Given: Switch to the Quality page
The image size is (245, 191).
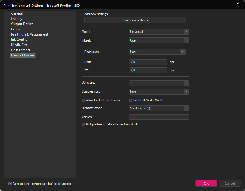Looking at the screenshot, I should click(17, 19).
